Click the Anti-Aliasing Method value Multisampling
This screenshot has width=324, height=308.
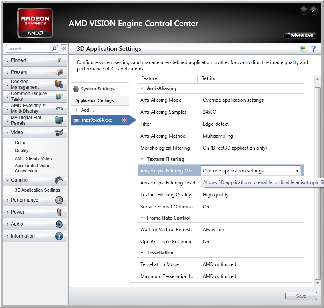[x=218, y=136]
